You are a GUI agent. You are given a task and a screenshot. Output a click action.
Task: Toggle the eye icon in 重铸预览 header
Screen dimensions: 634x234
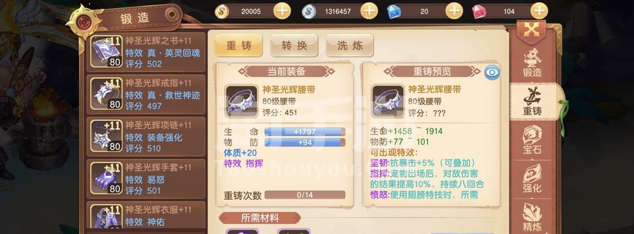pos(492,73)
